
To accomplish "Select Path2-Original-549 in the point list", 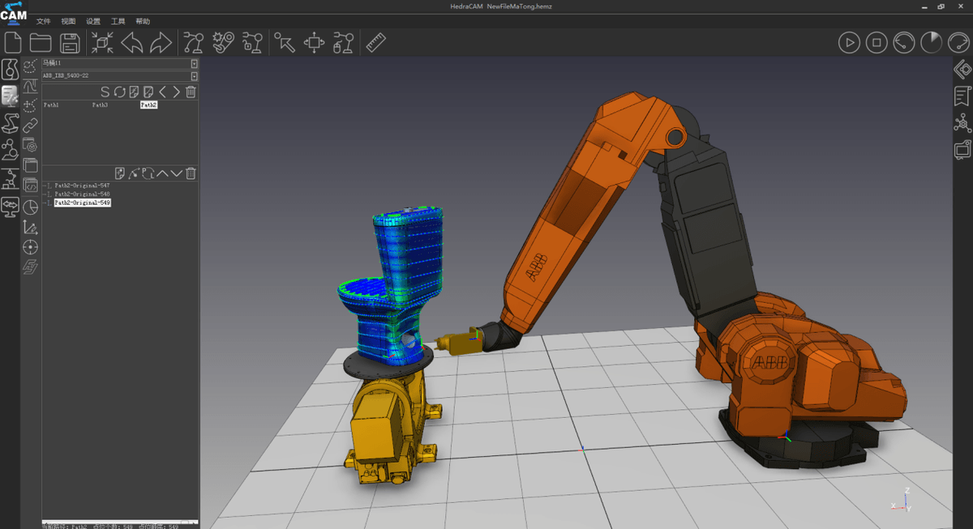I will click(82, 203).
